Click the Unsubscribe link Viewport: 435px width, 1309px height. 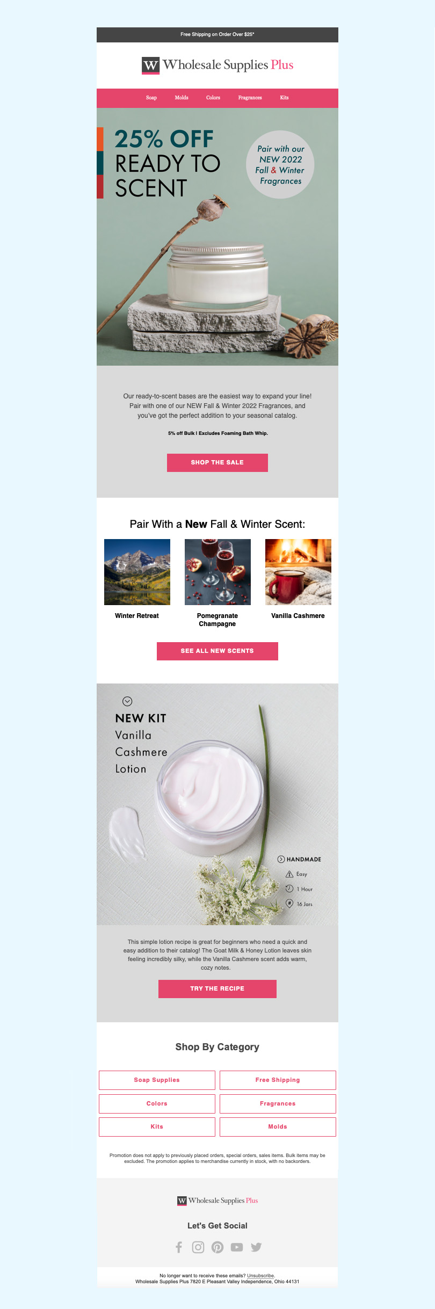[260, 1275]
